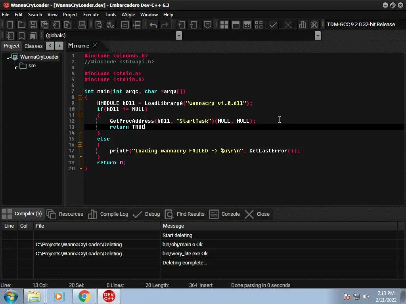Collapse the if block fold at line 11

pos(80,115)
